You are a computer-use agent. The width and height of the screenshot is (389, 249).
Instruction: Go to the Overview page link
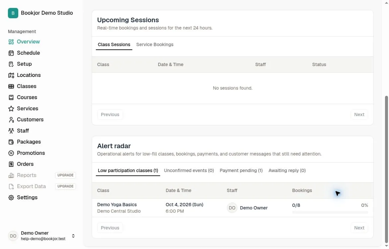28,42
